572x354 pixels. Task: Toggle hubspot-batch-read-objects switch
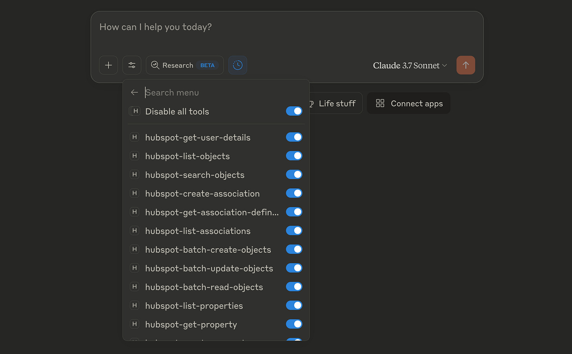click(294, 286)
